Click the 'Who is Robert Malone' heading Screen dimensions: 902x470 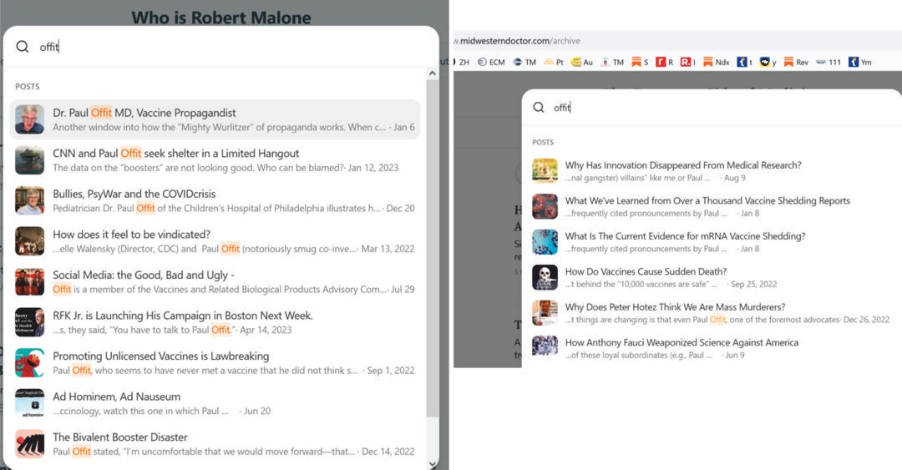pyautogui.click(x=221, y=18)
